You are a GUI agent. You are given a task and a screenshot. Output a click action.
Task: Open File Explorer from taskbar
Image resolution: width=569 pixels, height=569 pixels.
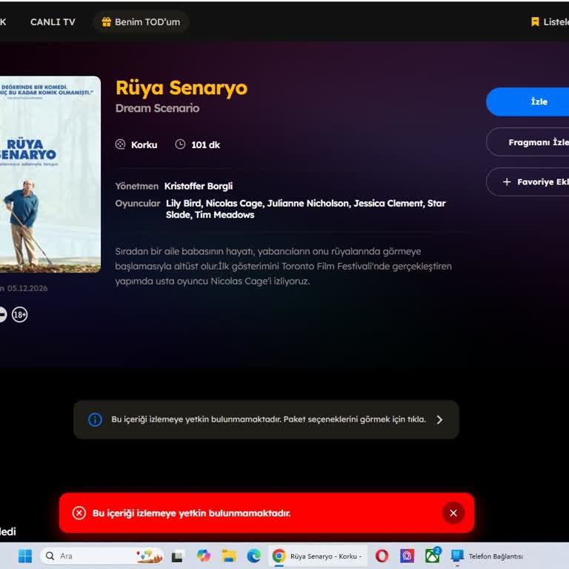(229, 556)
